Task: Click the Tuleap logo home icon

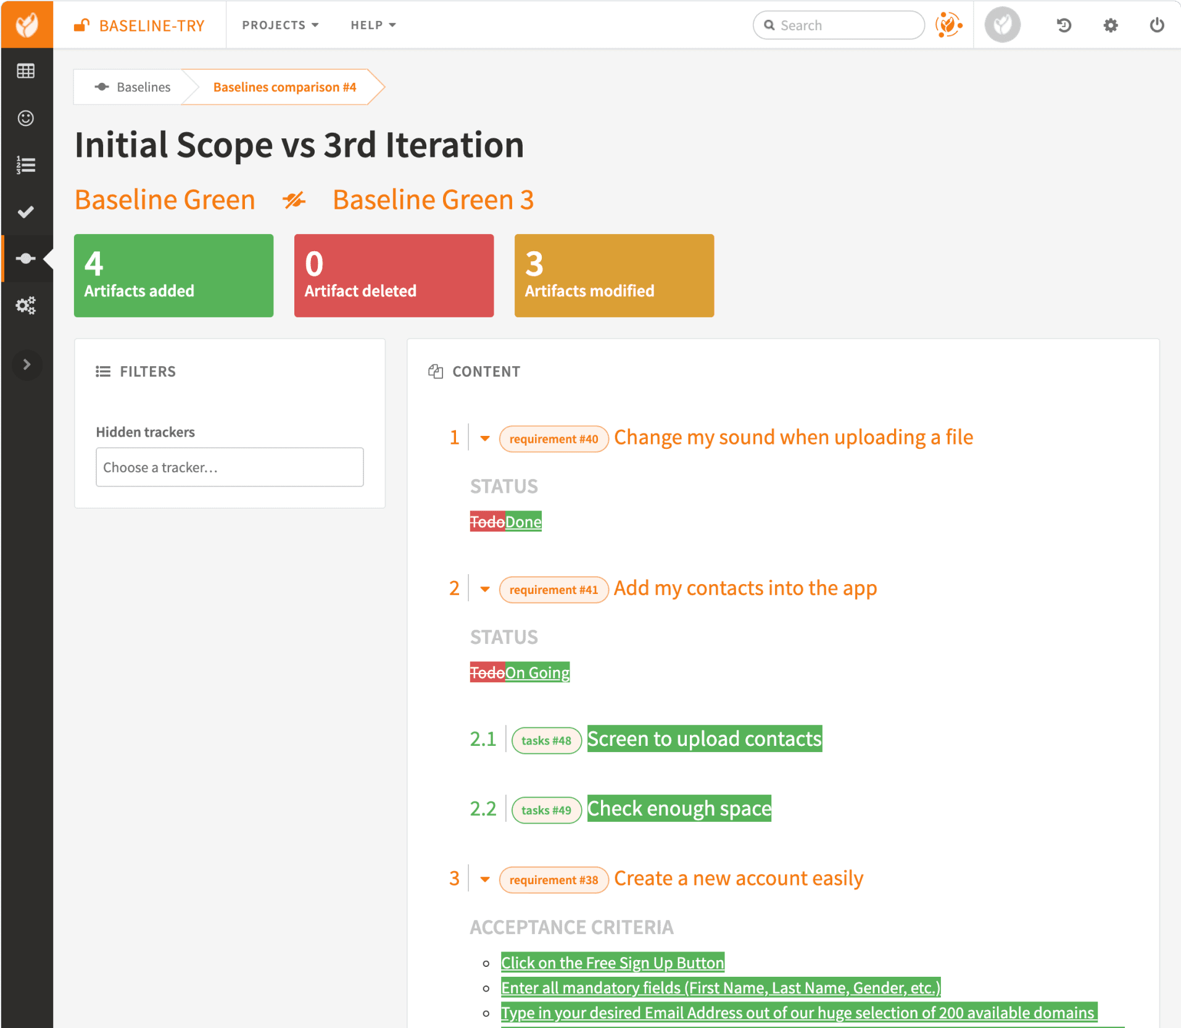Action: [27, 25]
